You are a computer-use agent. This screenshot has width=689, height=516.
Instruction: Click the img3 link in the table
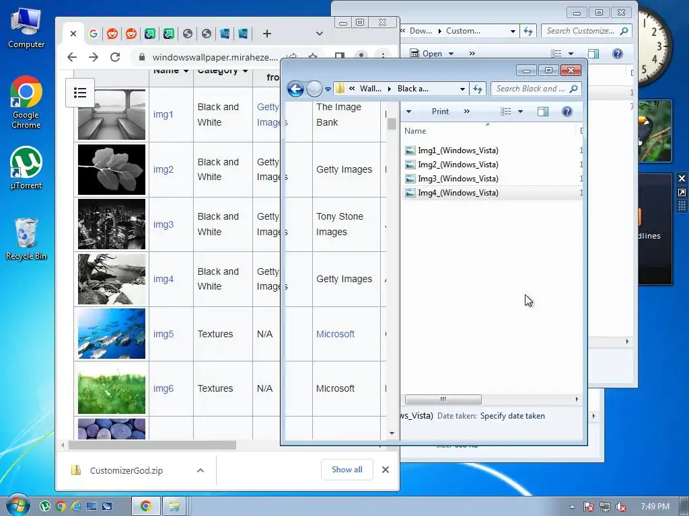[164, 224]
